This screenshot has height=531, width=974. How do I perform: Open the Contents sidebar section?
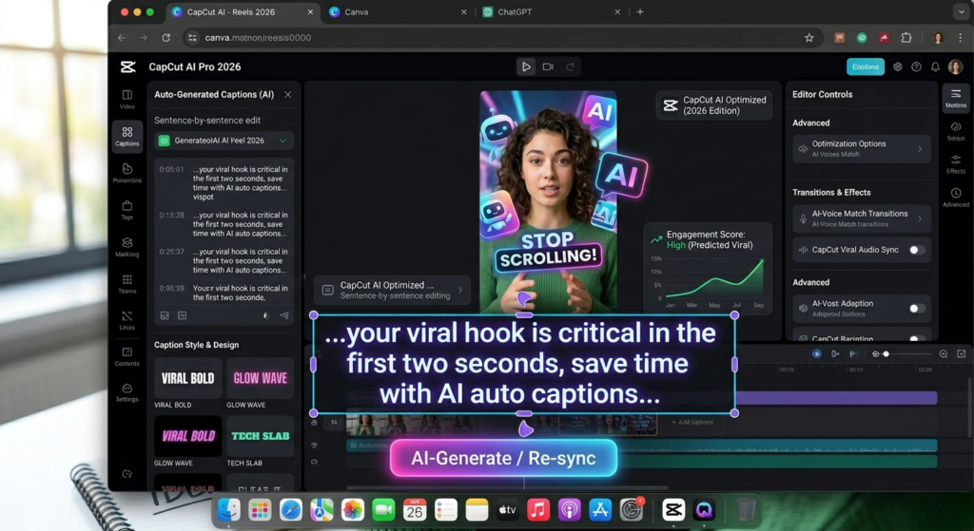(127, 356)
